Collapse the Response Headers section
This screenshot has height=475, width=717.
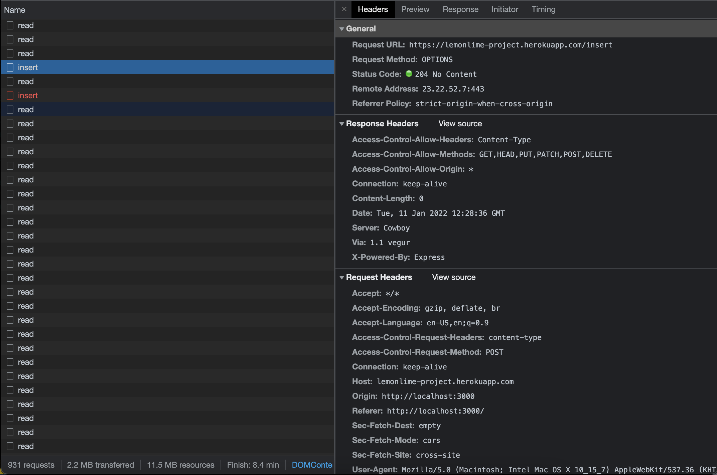click(x=342, y=124)
